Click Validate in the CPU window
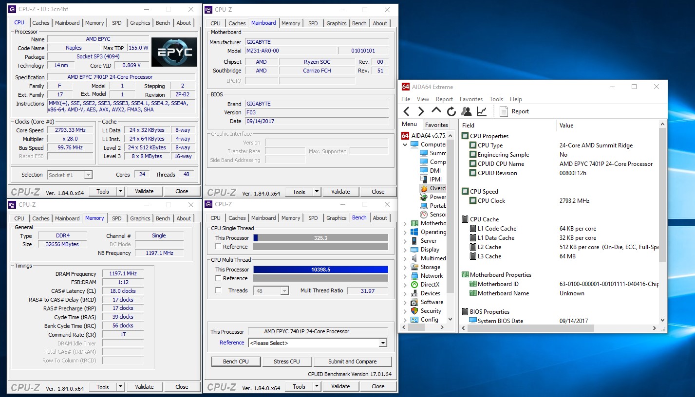The width and height of the screenshot is (695, 397). point(144,191)
